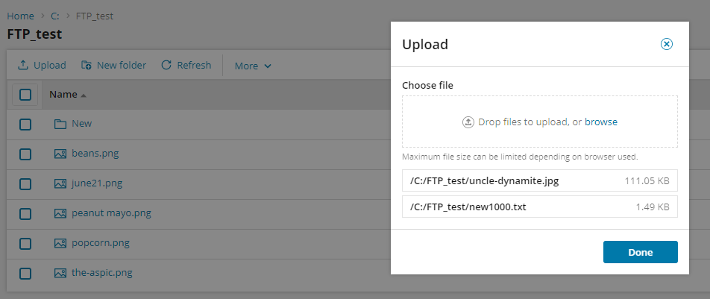Click the Refresh icon

(166, 66)
